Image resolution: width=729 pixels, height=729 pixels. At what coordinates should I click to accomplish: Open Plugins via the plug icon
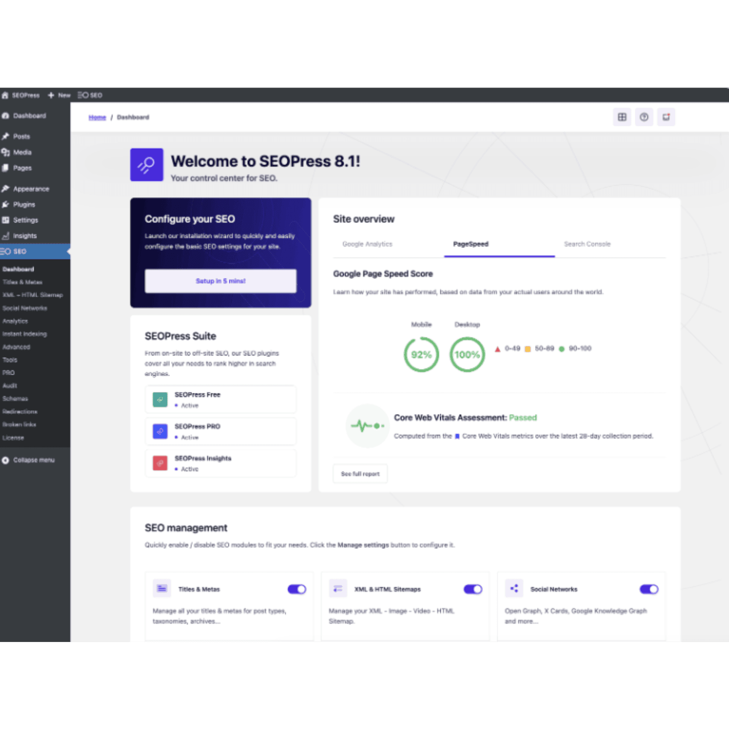click(x=7, y=205)
